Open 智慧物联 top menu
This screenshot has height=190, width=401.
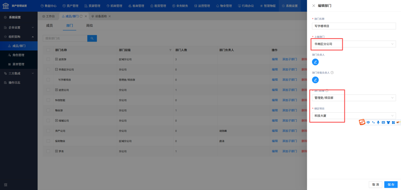[x=268, y=6]
